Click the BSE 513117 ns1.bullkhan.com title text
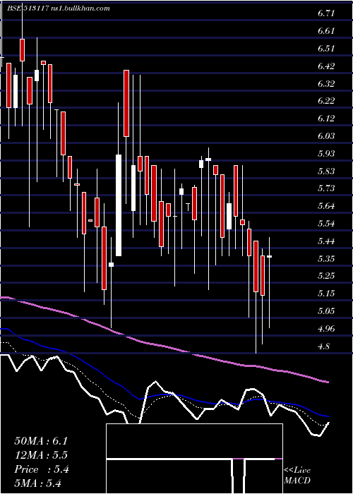Viewport: 353px width, 494px height. pos(59,8)
